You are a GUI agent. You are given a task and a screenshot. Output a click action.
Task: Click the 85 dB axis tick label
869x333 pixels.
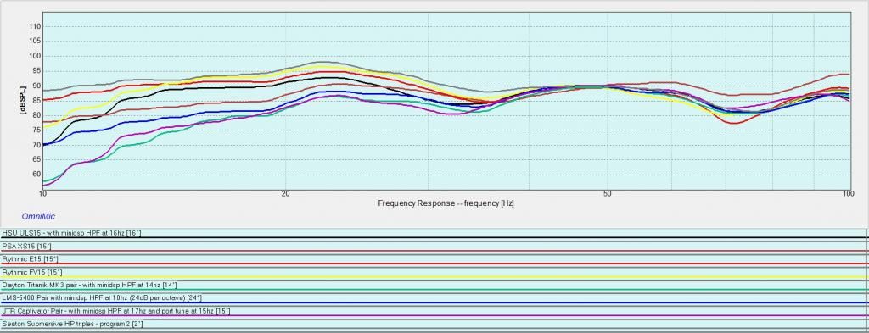[36, 101]
